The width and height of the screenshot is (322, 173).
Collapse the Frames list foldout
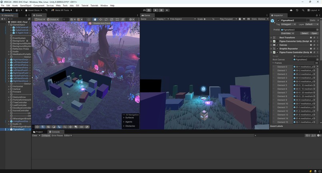pyautogui.click(x=273, y=63)
